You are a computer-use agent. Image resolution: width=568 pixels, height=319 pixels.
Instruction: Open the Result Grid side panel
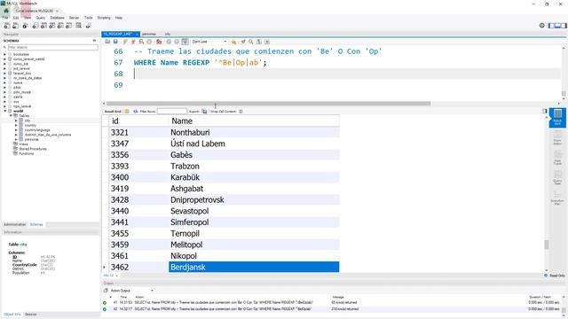(557, 118)
